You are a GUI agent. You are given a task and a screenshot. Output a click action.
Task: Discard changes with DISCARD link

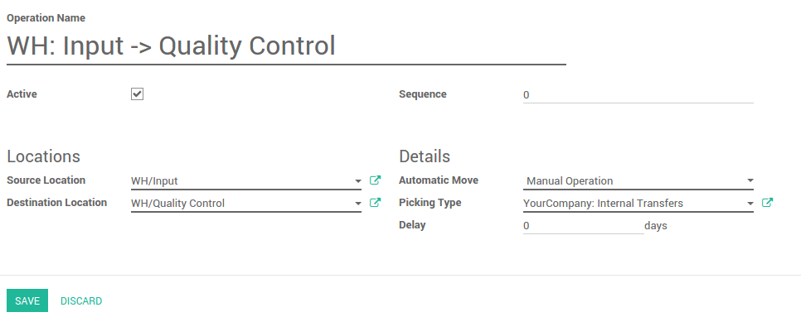(81, 300)
